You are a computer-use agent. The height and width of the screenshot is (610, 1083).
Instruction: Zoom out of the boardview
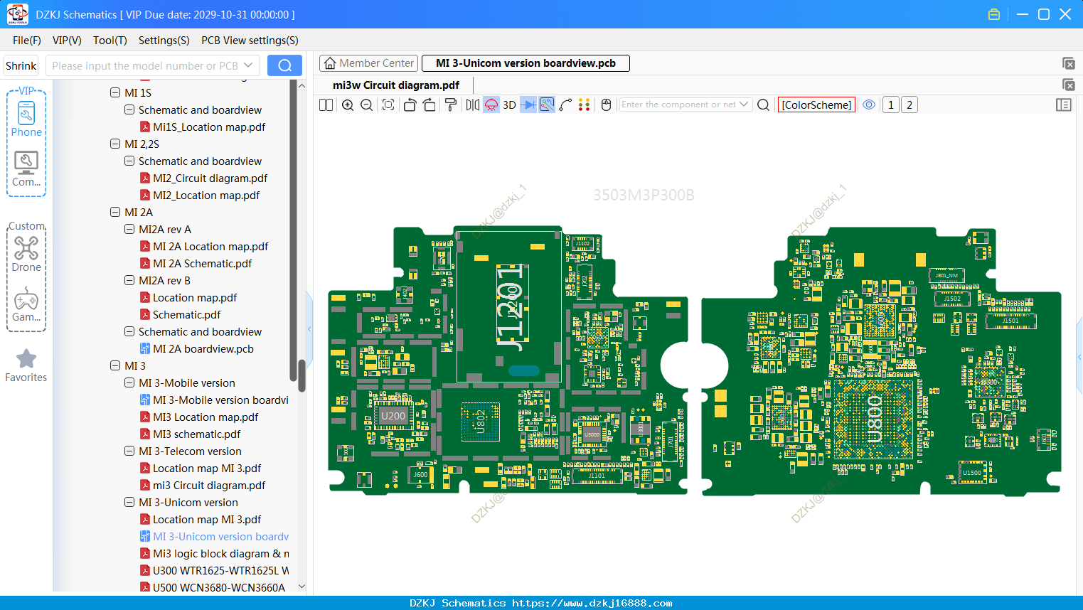[x=367, y=105]
